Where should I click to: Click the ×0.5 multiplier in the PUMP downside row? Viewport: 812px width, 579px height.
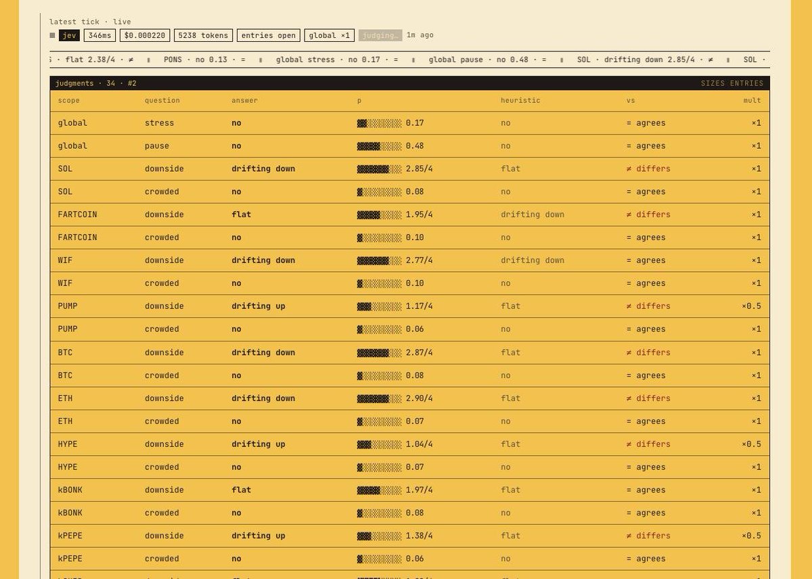tap(751, 306)
